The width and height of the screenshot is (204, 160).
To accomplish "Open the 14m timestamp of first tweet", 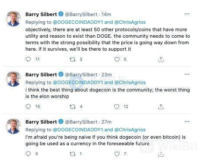I will click(106, 14).
